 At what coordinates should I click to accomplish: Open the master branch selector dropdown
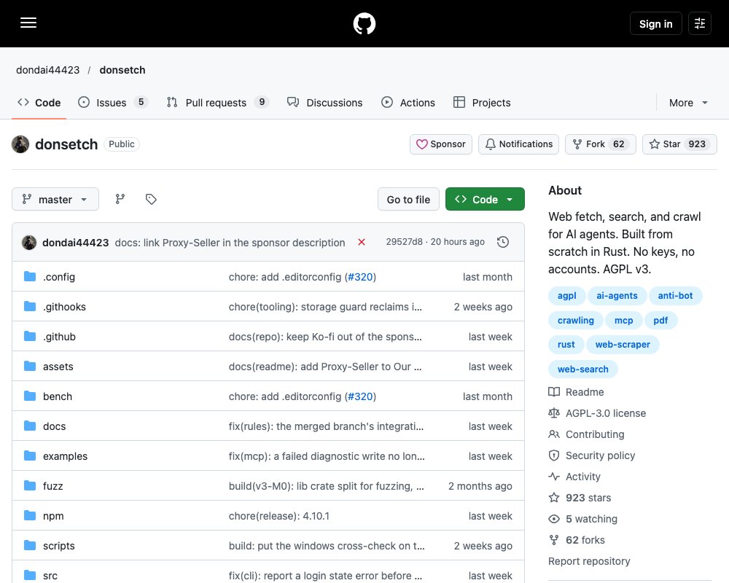(55, 200)
